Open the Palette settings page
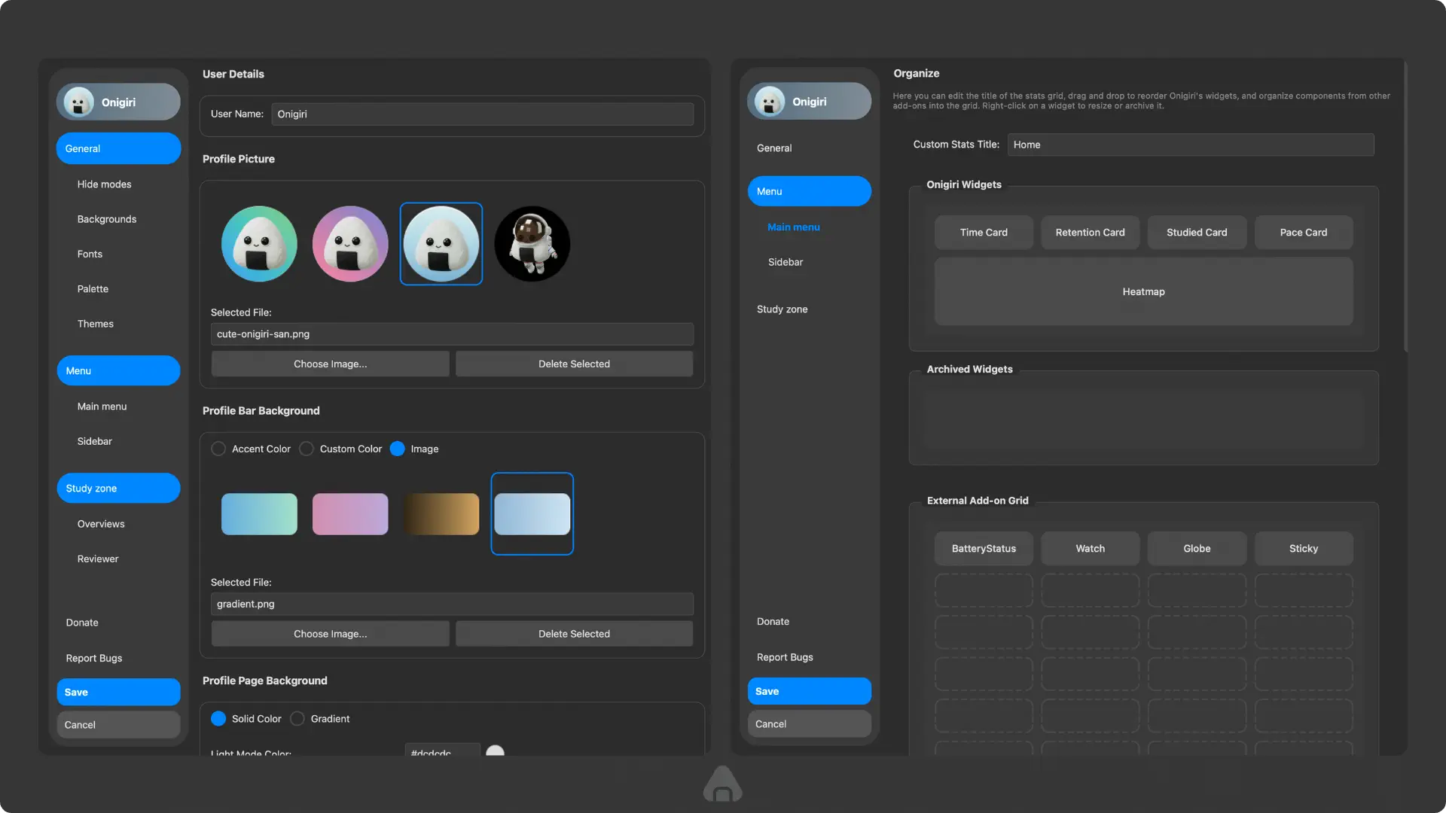1446x813 pixels. [93, 289]
